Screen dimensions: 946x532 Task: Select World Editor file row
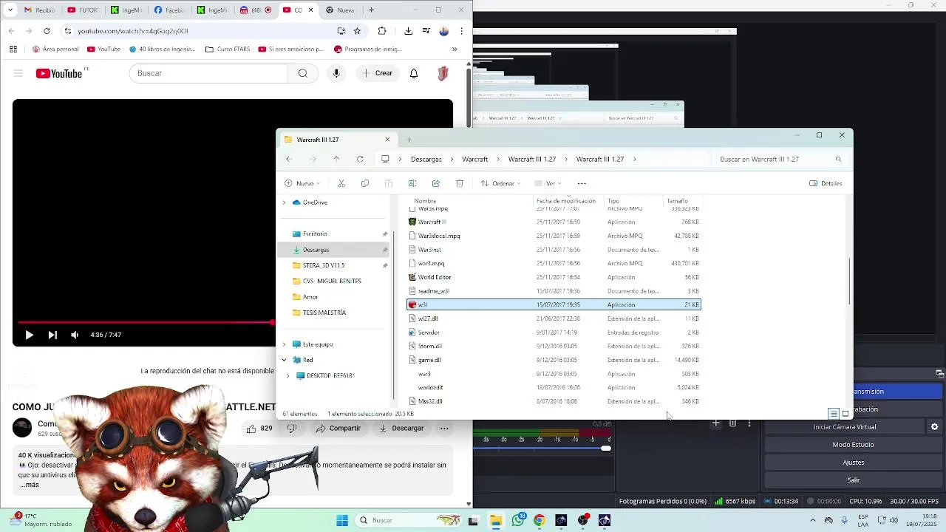pyautogui.click(x=554, y=277)
